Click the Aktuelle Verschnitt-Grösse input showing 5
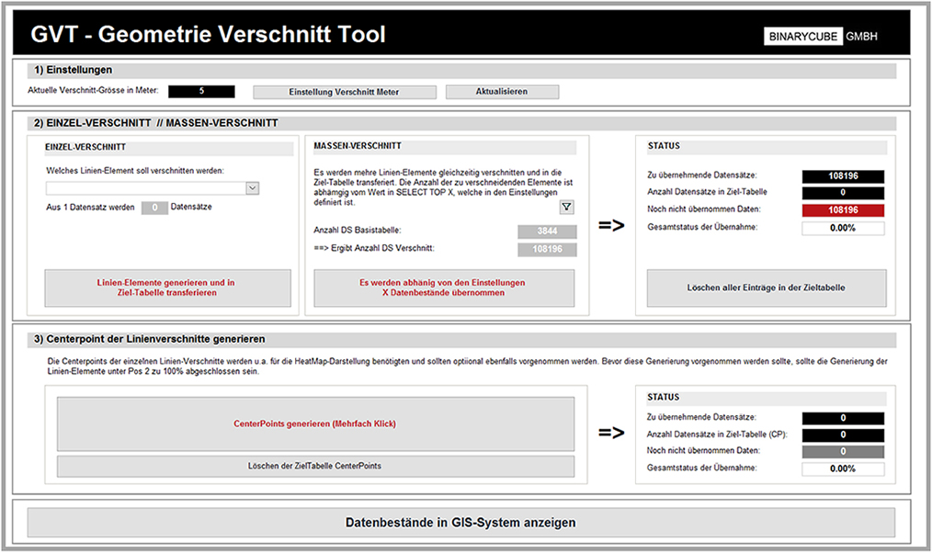Viewport: 932px width, 553px height. [x=201, y=92]
